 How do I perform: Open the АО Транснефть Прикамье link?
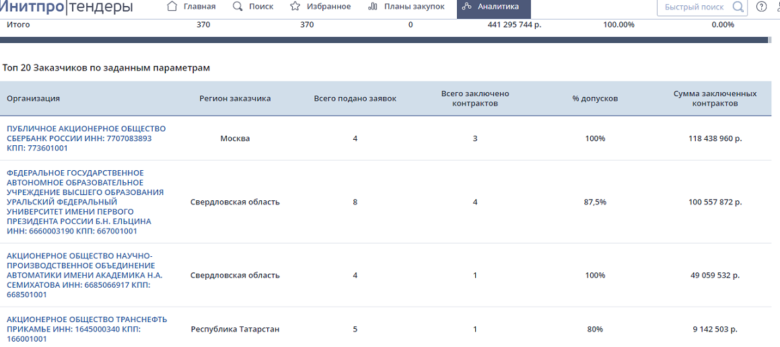pyautogui.click(x=87, y=329)
